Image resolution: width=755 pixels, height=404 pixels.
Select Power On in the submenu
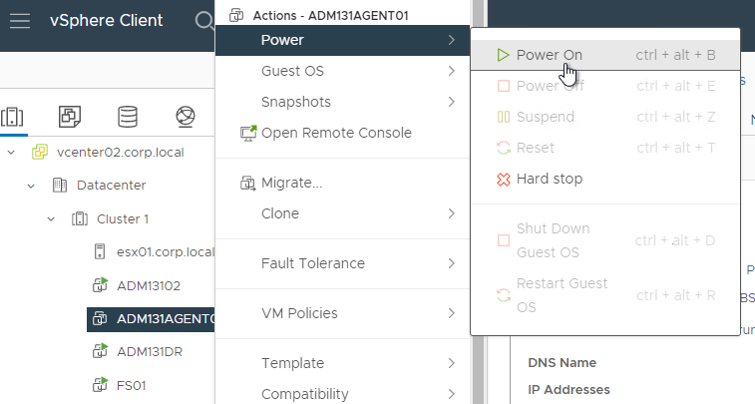[x=604, y=55]
